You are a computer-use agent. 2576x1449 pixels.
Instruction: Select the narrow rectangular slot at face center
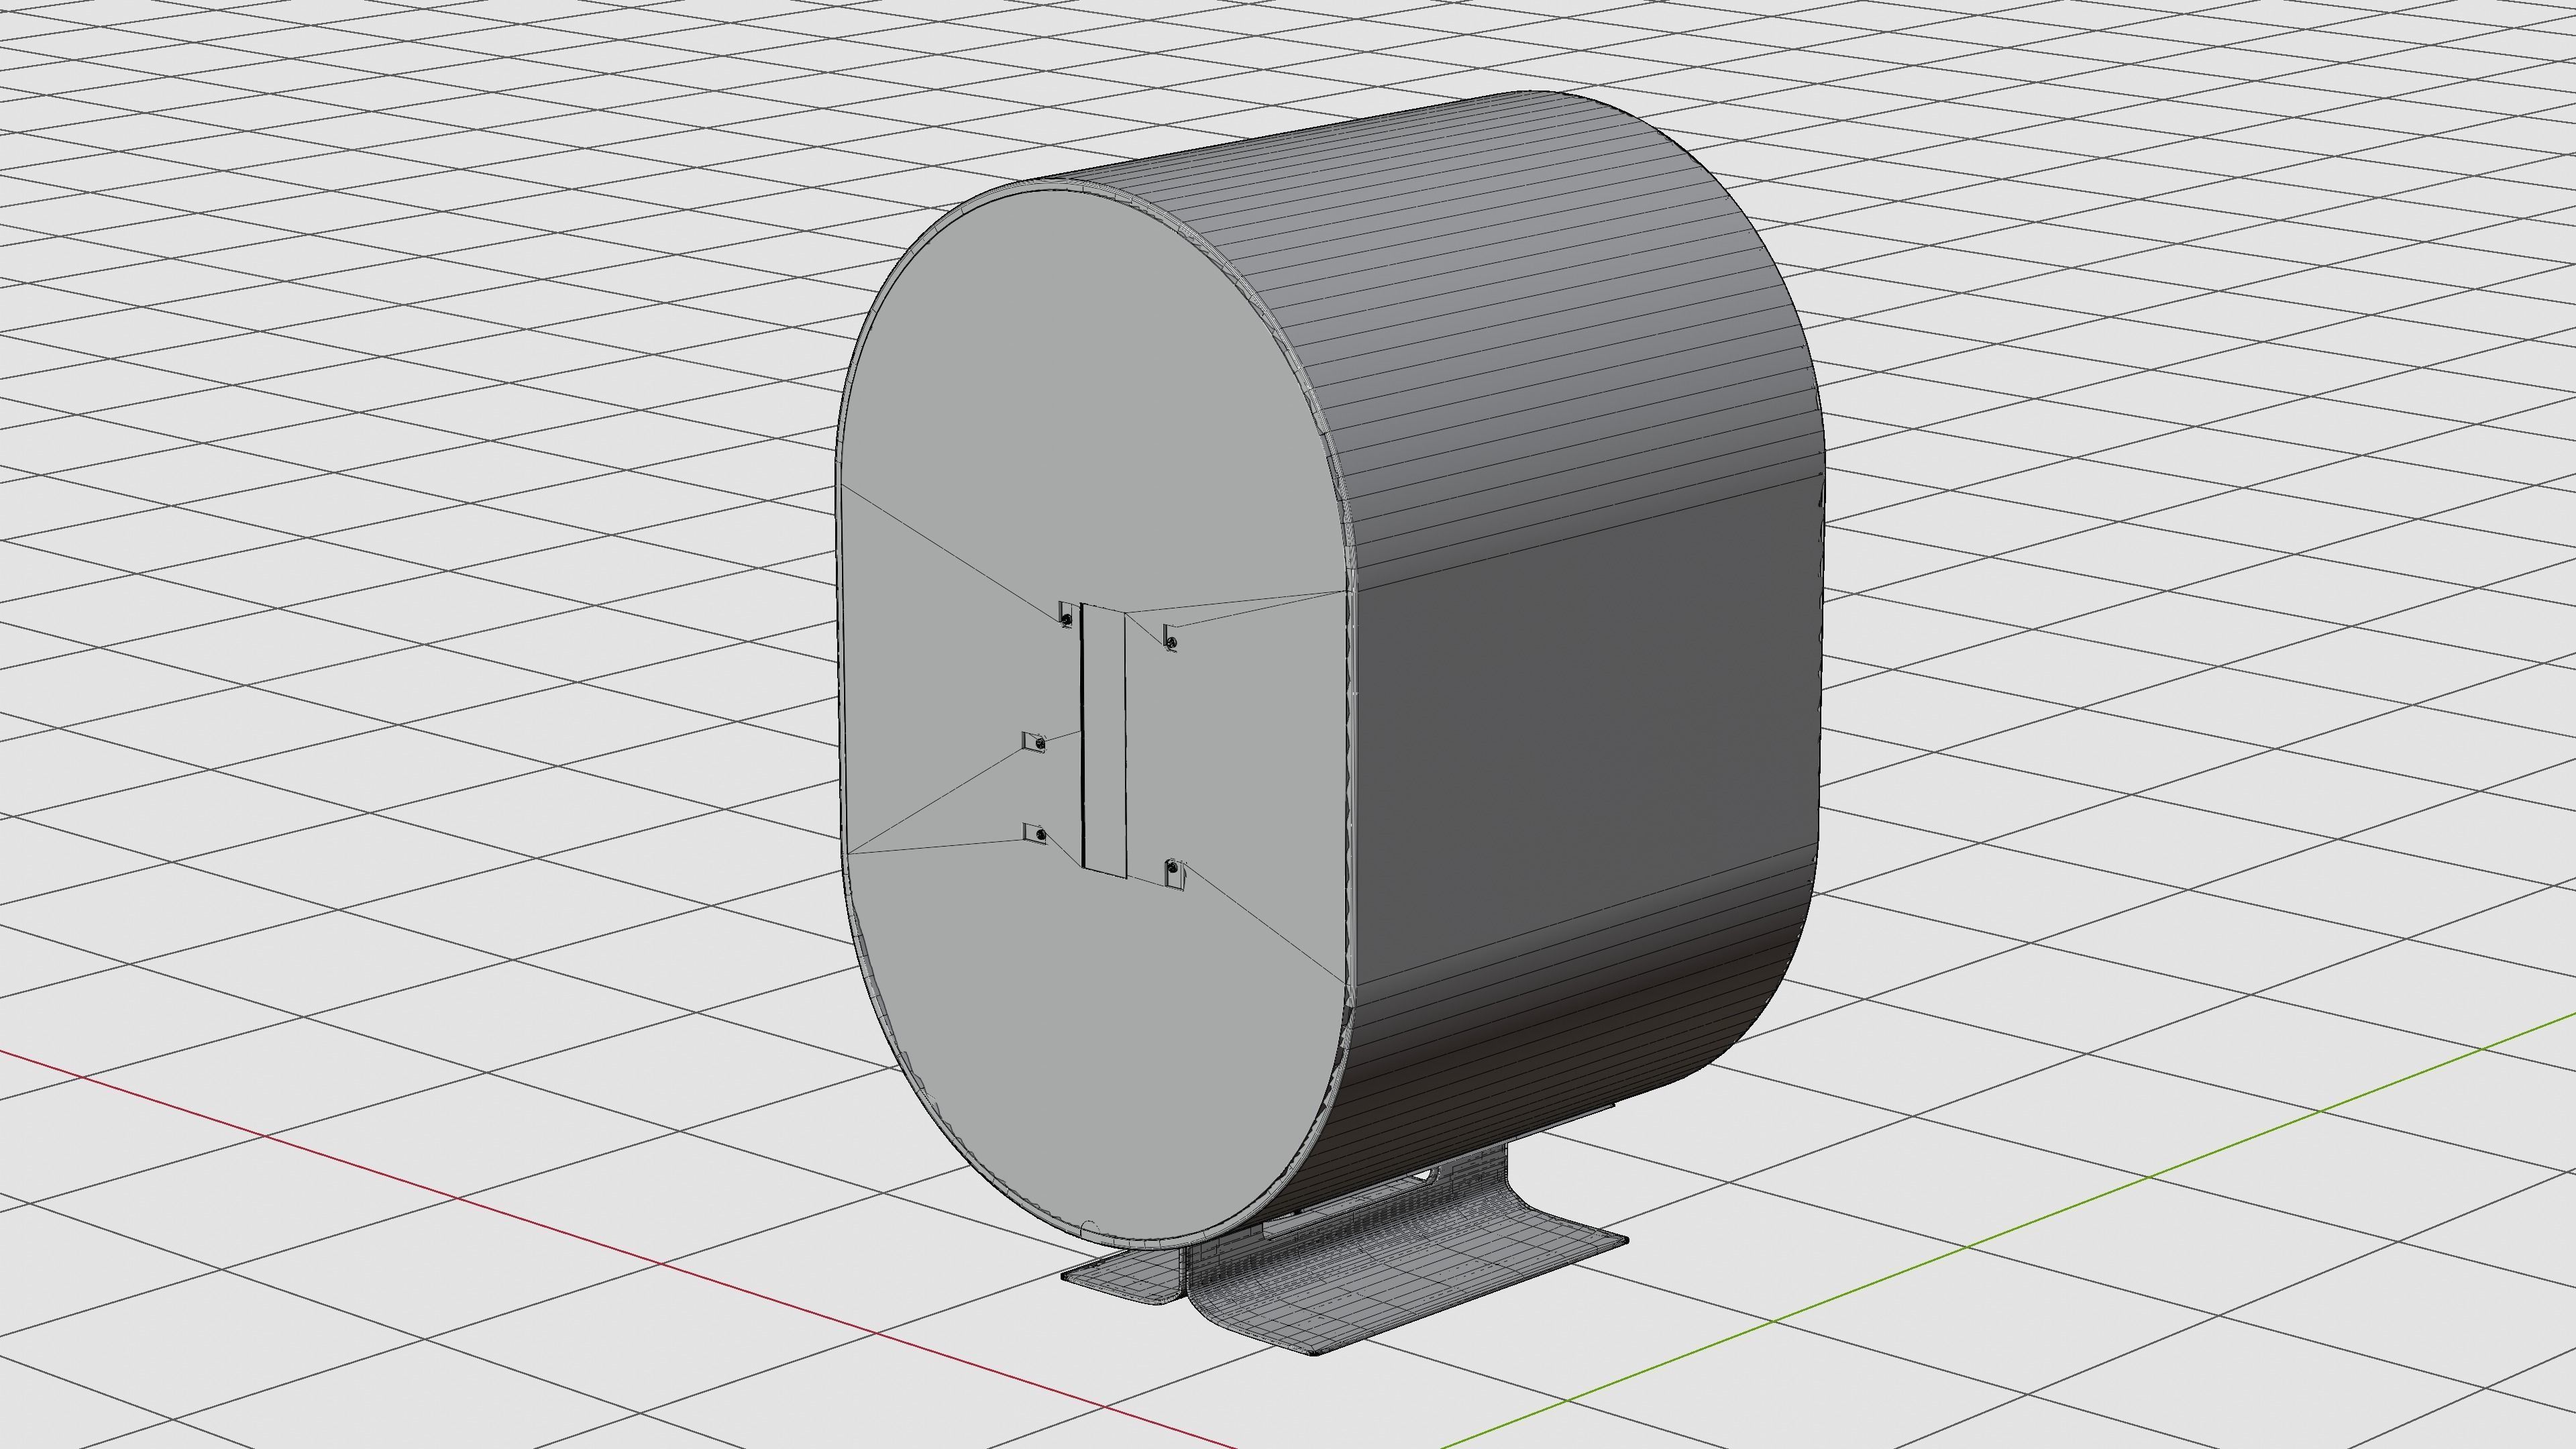tap(1103, 740)
